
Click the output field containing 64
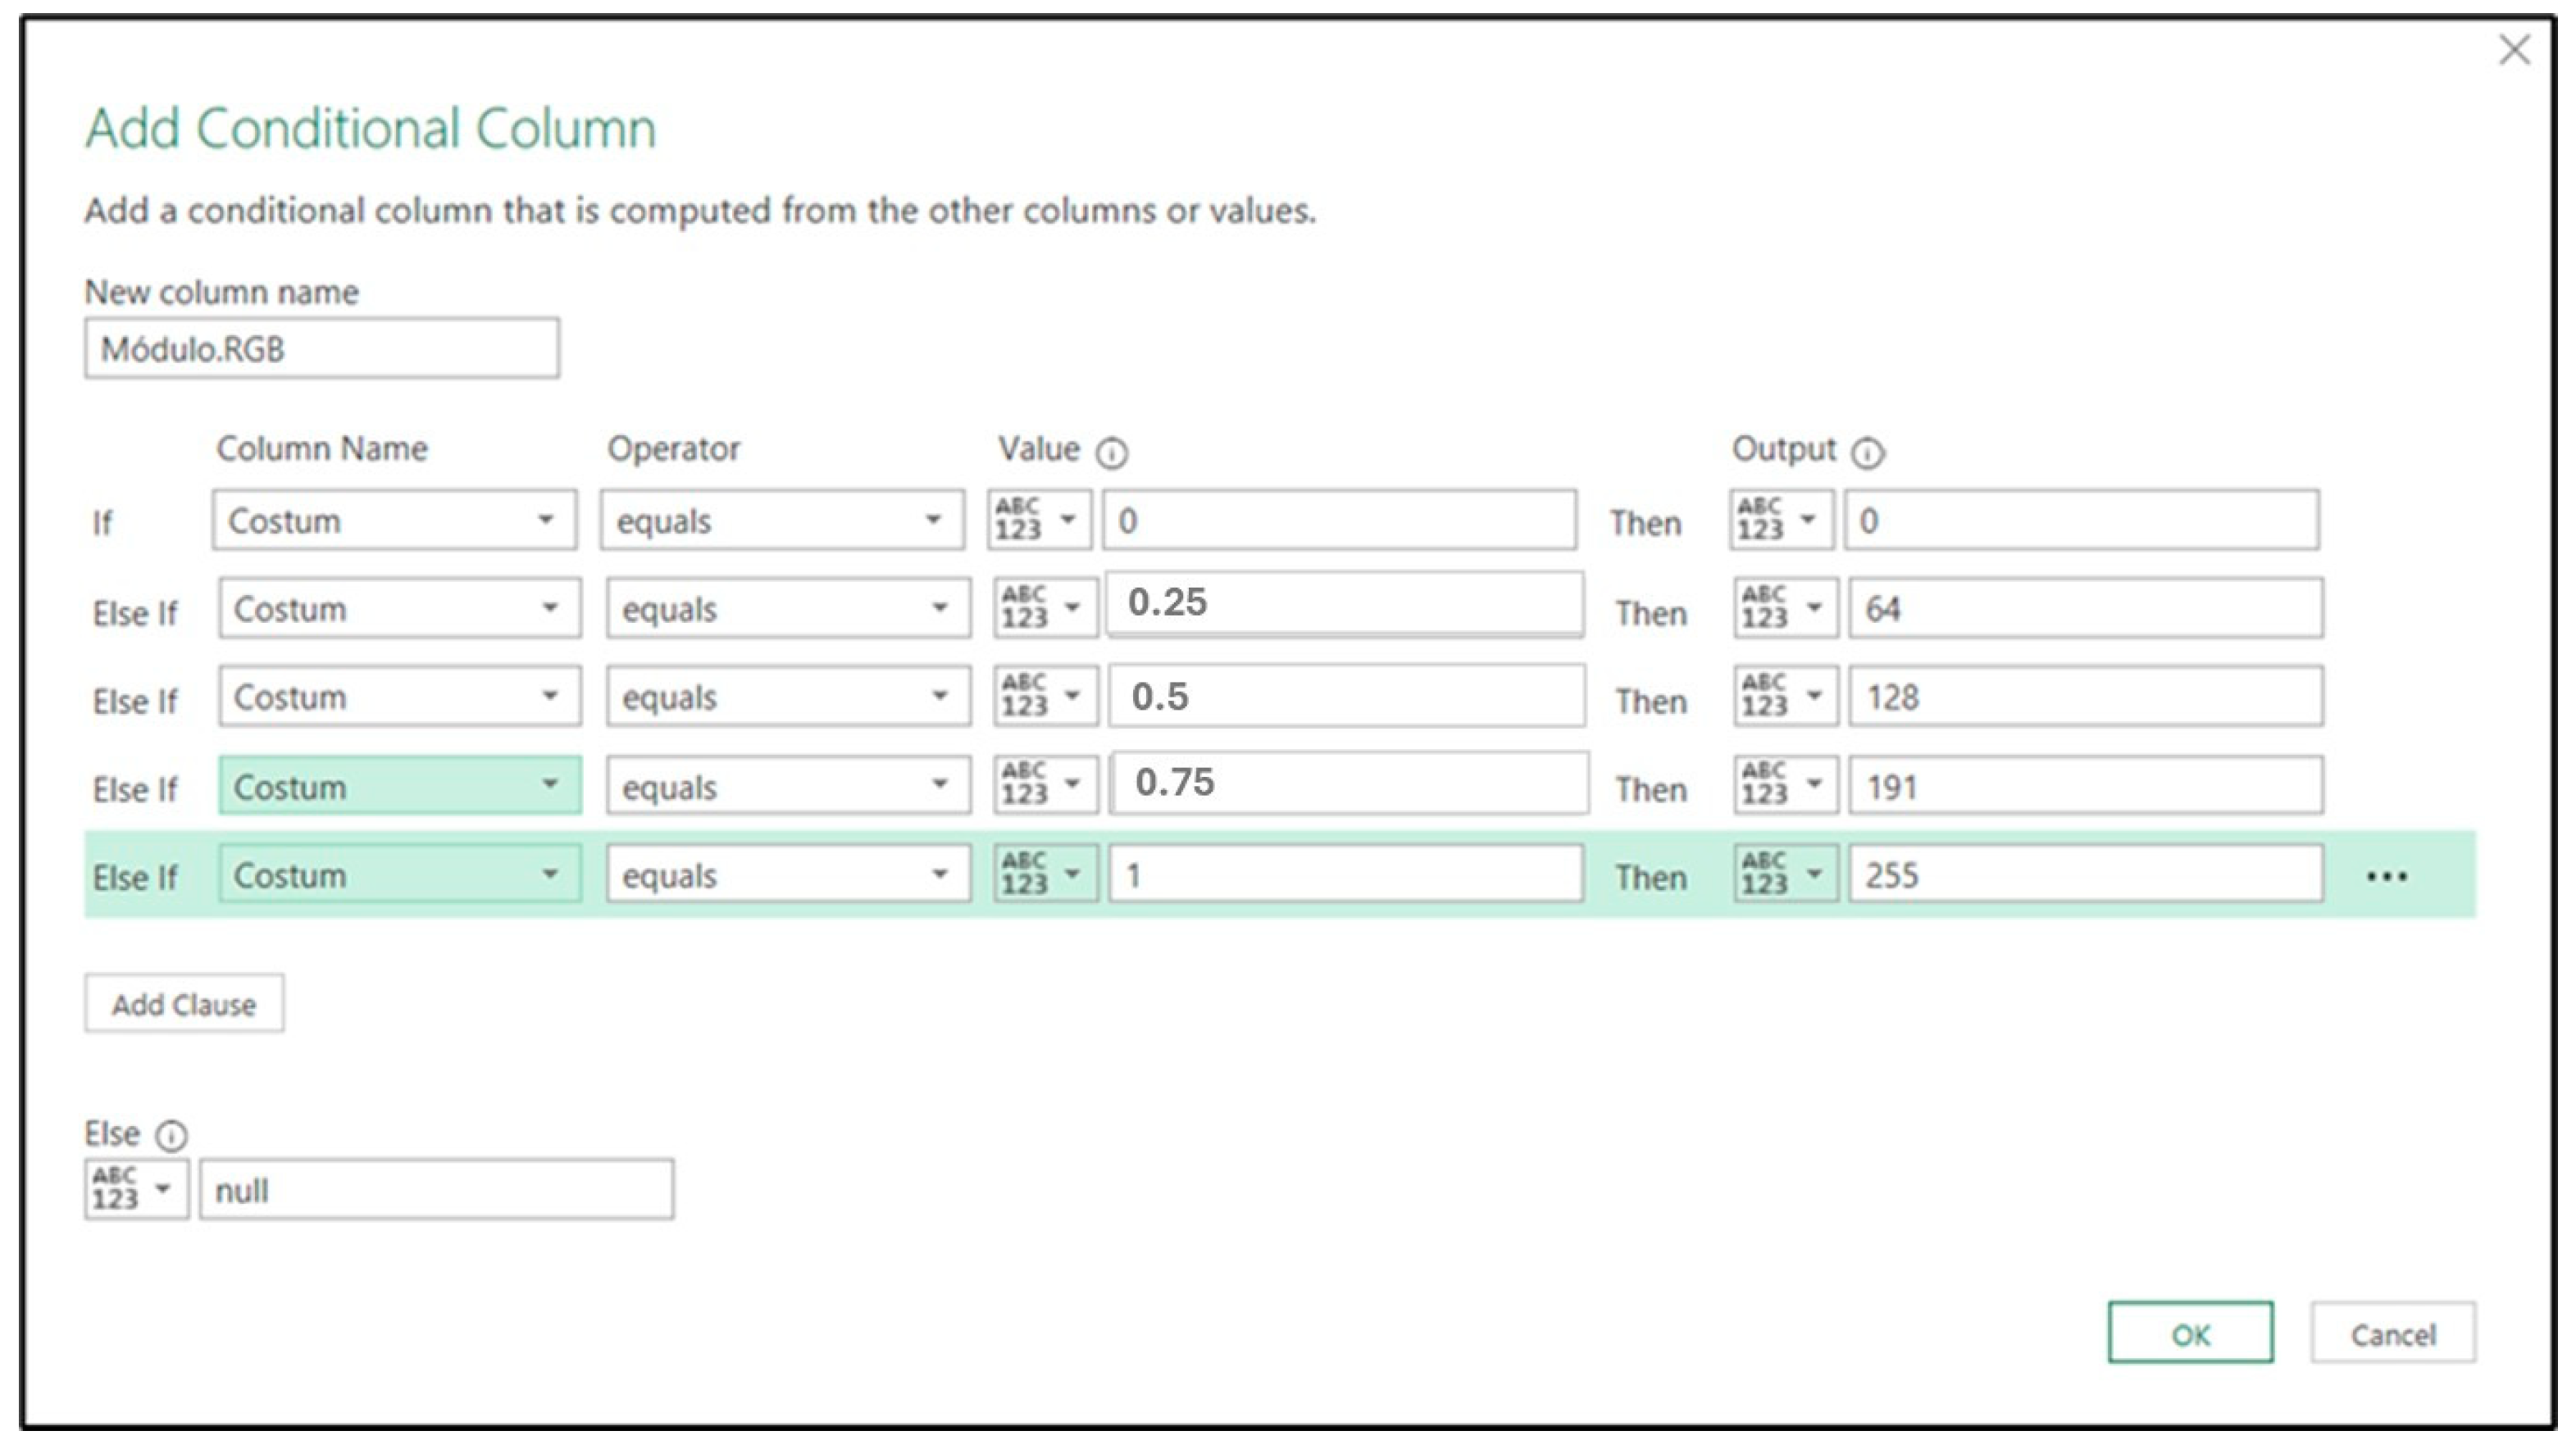click(x=2086, y=607)
